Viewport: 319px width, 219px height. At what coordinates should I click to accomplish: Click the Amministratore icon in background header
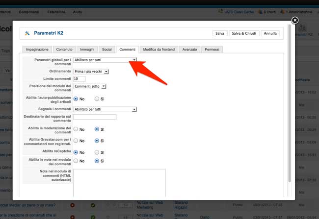(x=282, y=12)
